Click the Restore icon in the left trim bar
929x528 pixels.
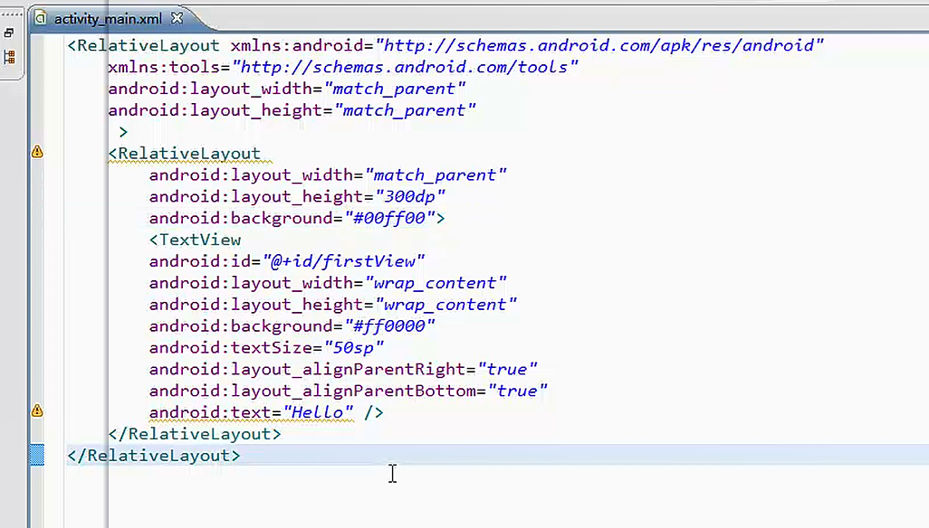(9, 33)
